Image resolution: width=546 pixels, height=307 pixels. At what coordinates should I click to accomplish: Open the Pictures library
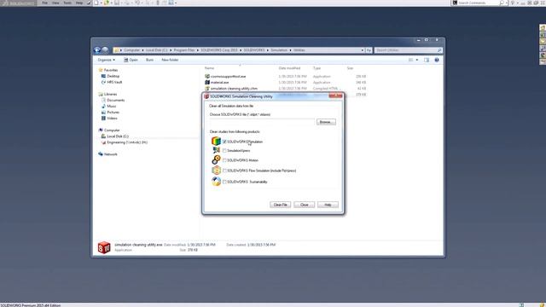[x=113, y=112]
